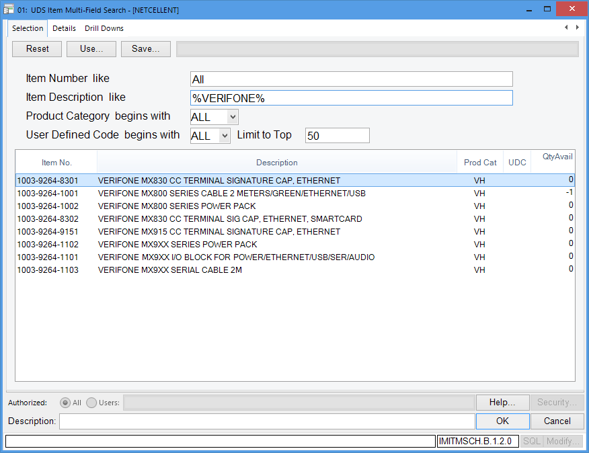Select item row 1003-9264-1101

coord(295,257)
